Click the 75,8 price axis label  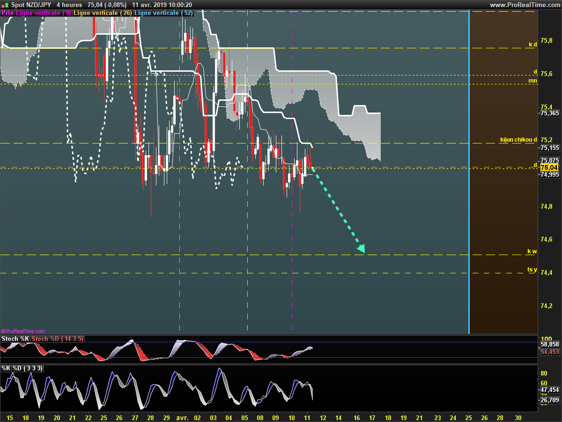[546, 41]
